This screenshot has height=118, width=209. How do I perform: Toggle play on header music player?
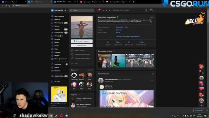(x=106, y=10)
